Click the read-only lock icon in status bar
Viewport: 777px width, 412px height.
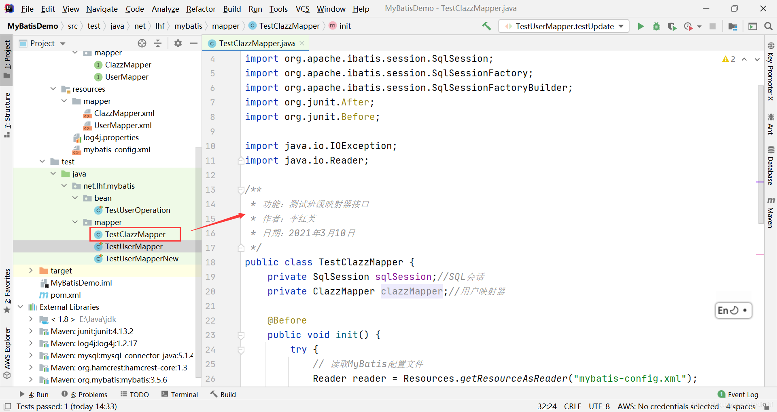coord(766,407)
